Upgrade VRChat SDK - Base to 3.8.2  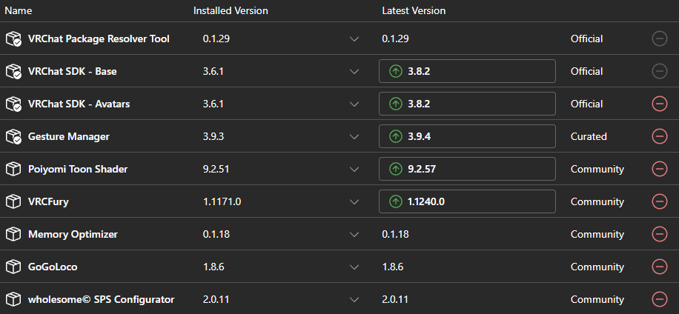coord(467,71)
